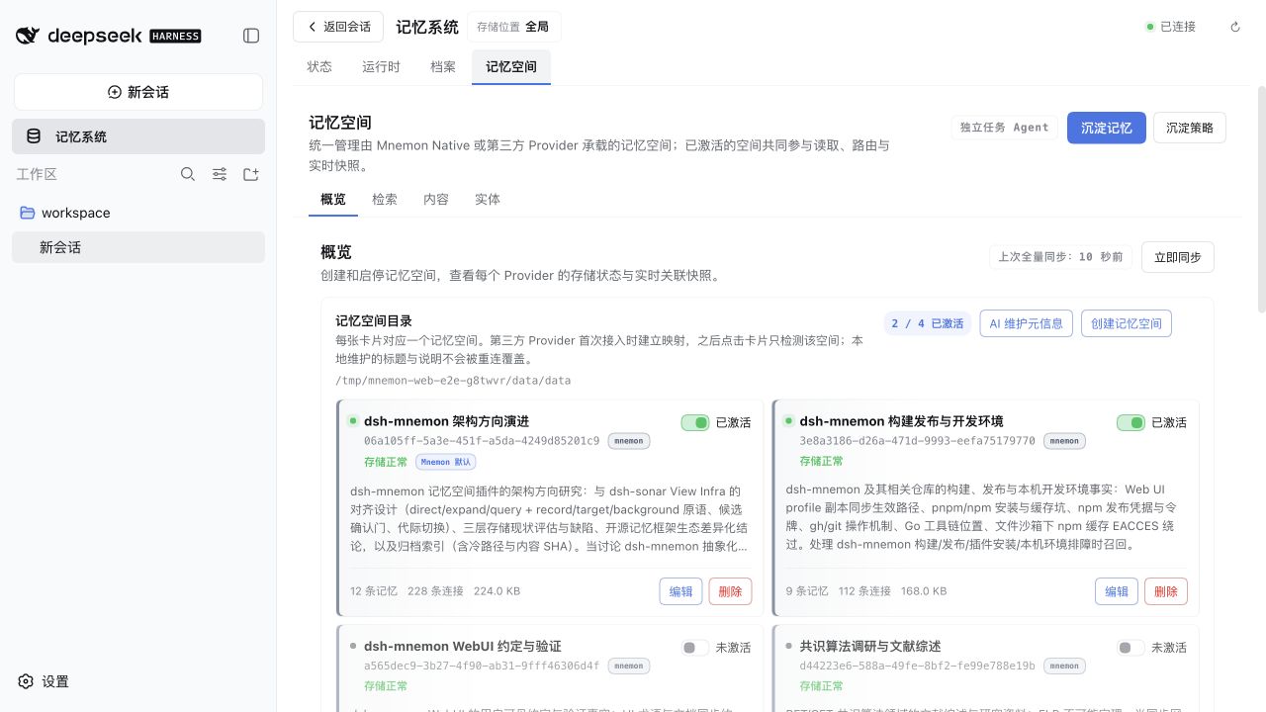Switch to the 档案 tab

coord(443,66)
